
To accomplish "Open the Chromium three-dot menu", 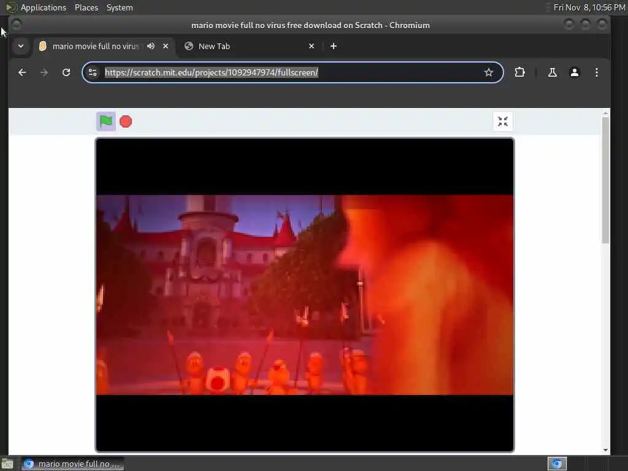I will (x=596, y=72).
